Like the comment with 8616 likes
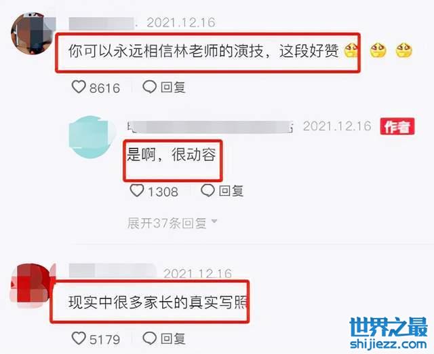This screenshot has height=354, width=434. 79,87
